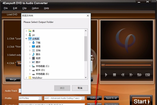The height and width of the screenshot is (105, 157).
Task: Click the Load DVD button
Action: point(12,15)
